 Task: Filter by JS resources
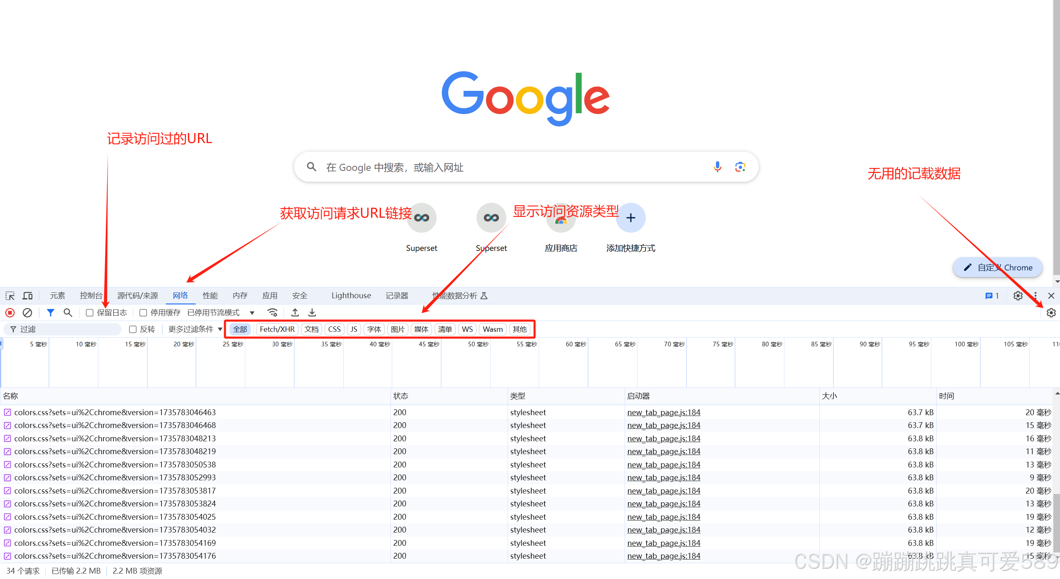tap(354, 329)
